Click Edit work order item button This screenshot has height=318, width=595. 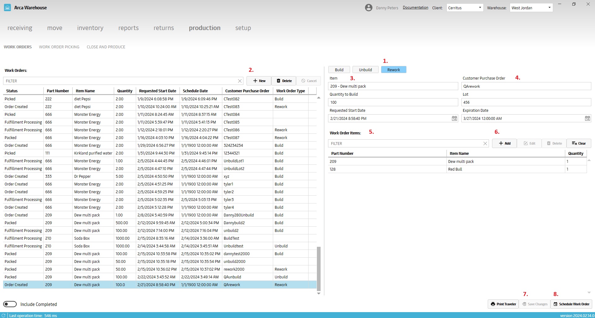(529, 143)
